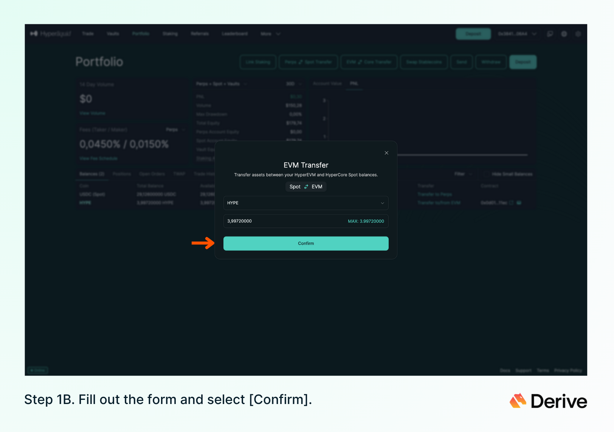This screenshot has height=432, width=614.
Task: Click Deposit beside the Withdraw button
Action: [x=523, y=62]
